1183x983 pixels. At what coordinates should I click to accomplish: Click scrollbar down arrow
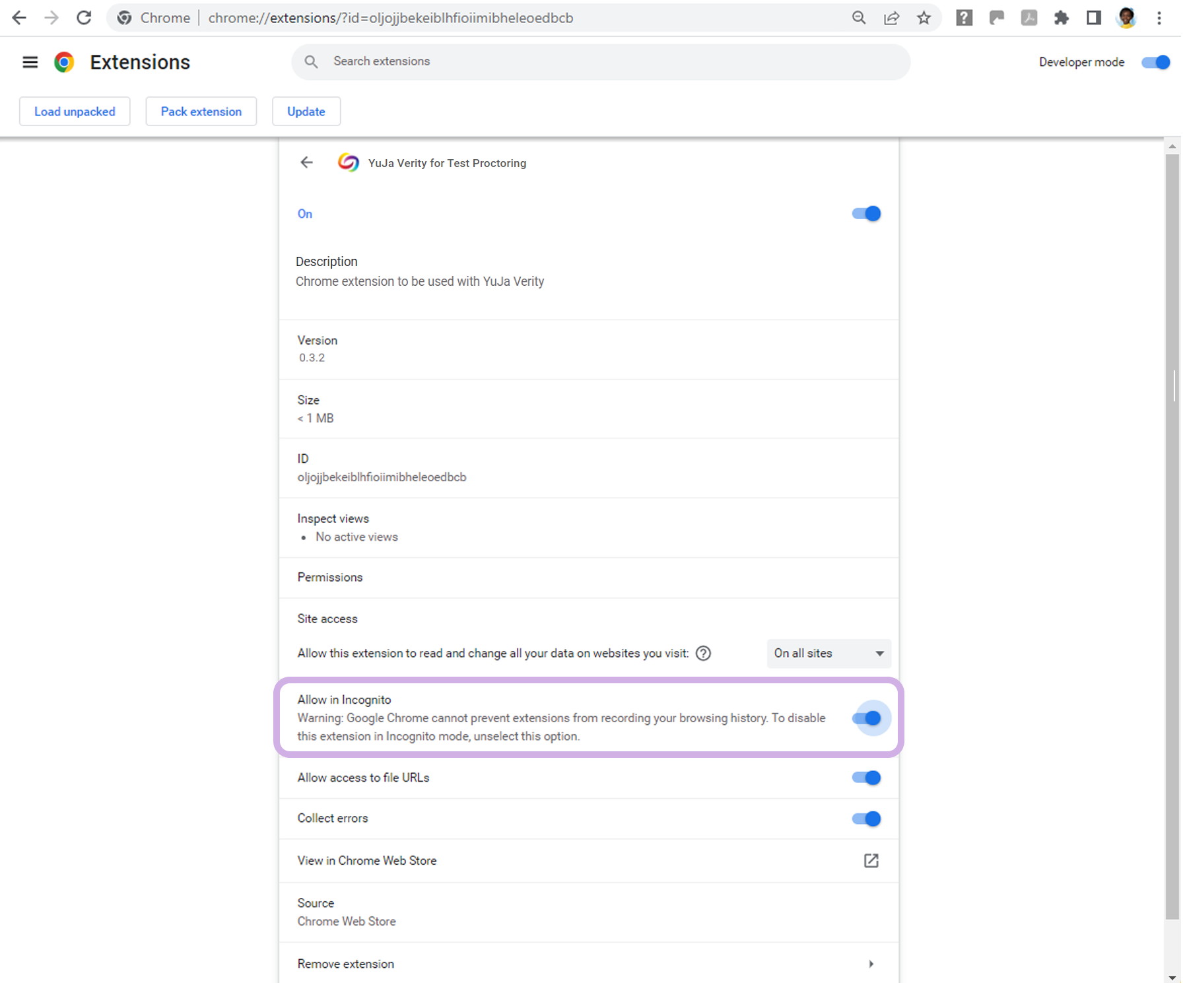click(1172, 977)
